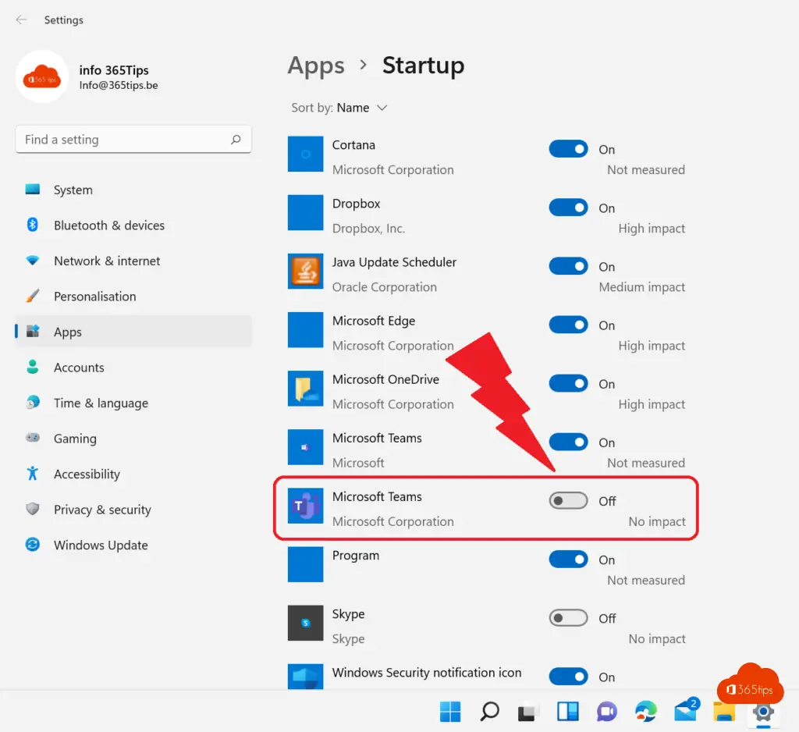Click the Microsoft OneDrive folder icon

click(305, 389)
